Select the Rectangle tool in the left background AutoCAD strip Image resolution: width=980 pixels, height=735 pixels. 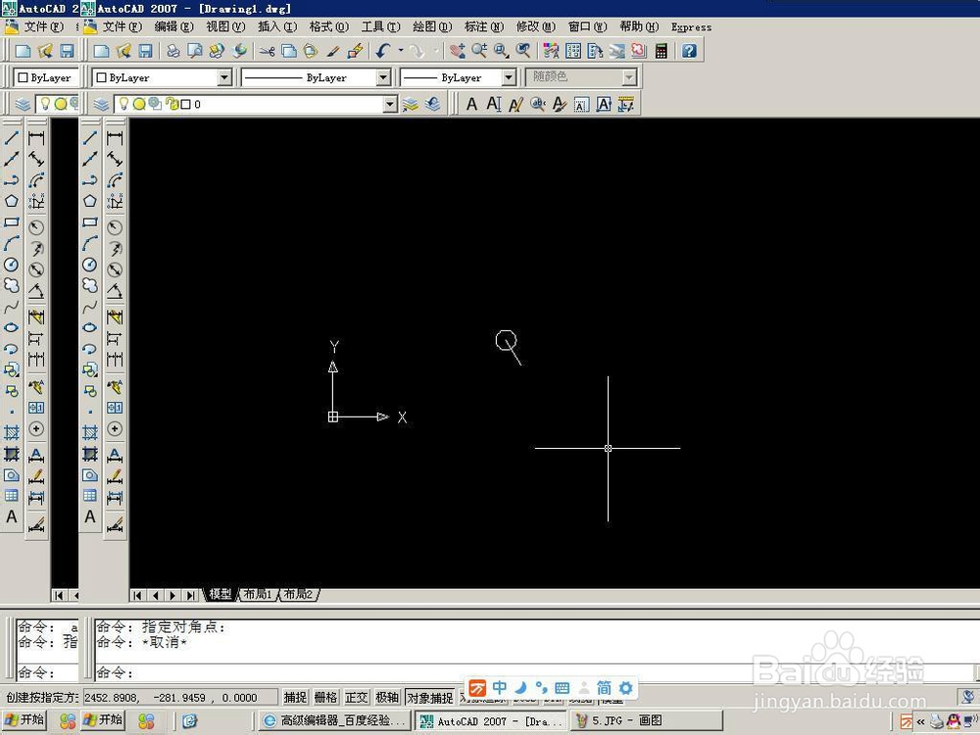(11, 221)
